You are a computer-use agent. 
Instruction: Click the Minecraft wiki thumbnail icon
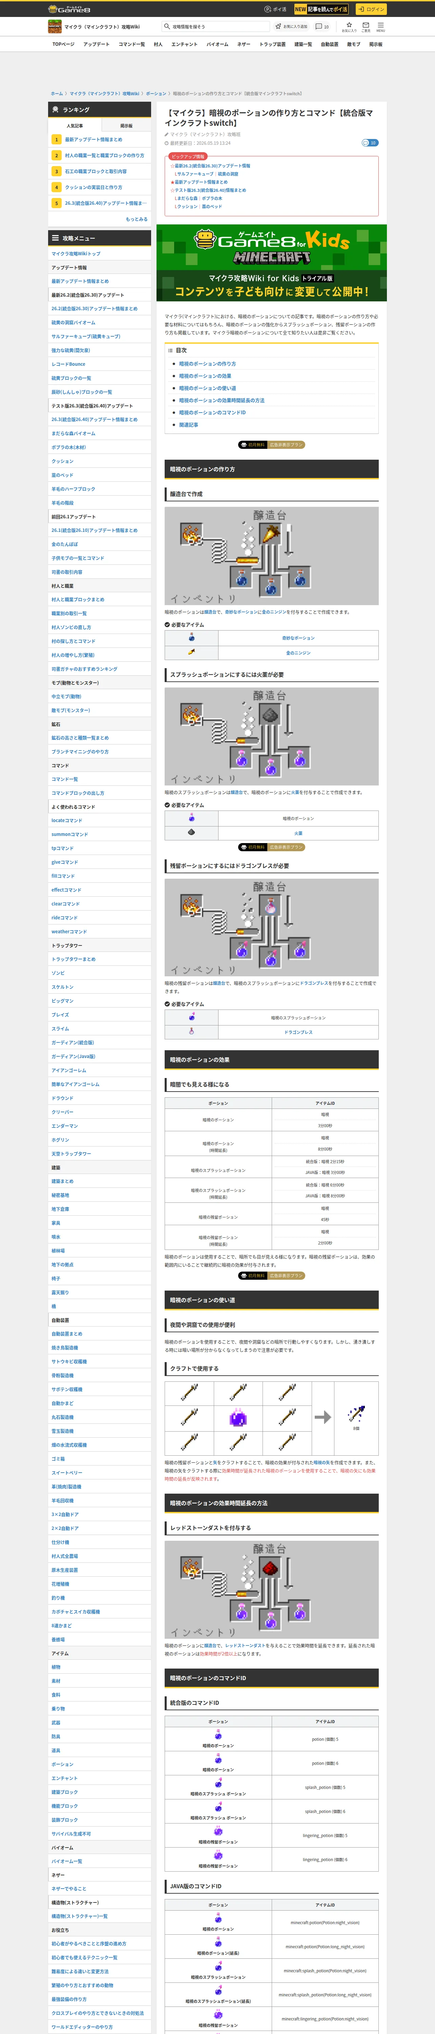55,27
